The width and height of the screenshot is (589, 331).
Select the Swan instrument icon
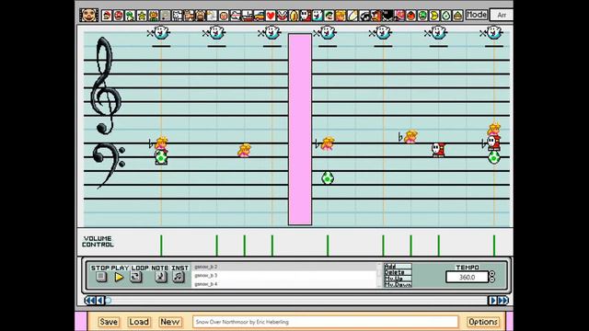[212, 16]
